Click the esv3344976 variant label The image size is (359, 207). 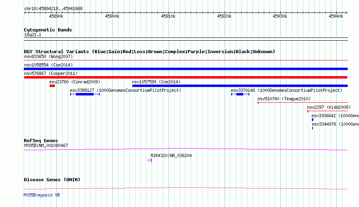point(336,124)
